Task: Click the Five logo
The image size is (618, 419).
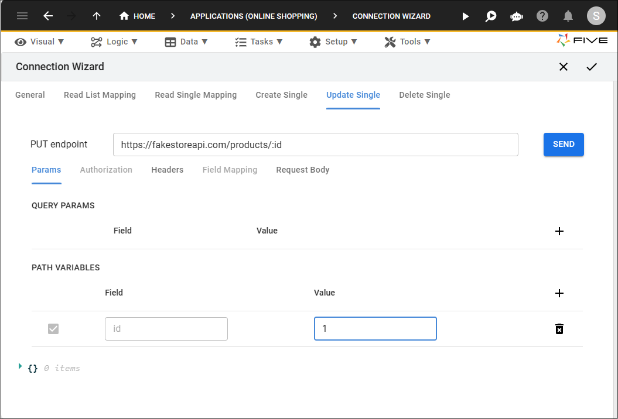Action: click(582, 40)
